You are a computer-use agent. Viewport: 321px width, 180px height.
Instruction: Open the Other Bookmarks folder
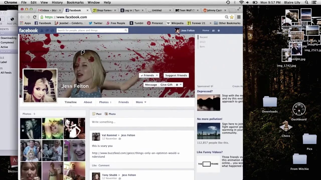[x=227, y=23]
